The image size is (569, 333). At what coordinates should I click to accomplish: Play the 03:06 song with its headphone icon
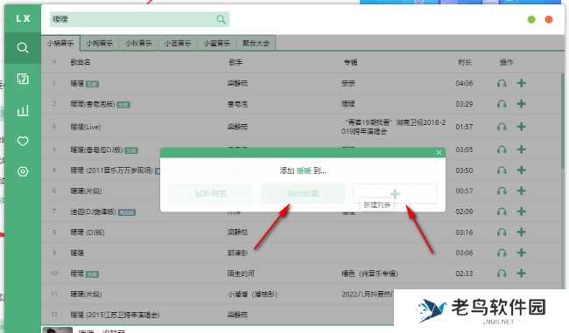(x=502, y=253)
